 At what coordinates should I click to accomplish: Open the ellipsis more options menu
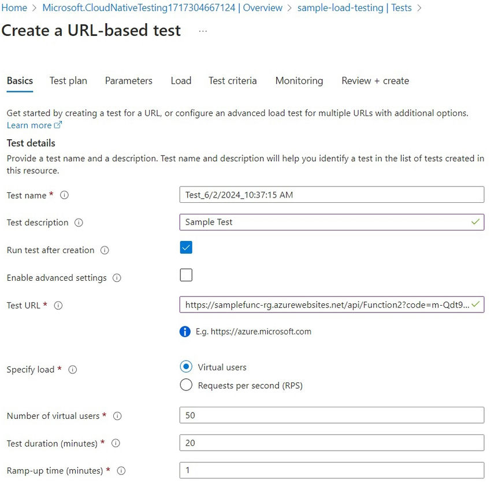(x=203, y=31)
